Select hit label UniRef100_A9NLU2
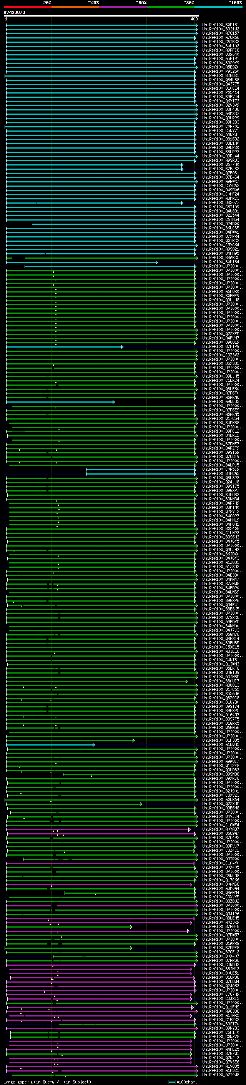 [x=221, y=402]
